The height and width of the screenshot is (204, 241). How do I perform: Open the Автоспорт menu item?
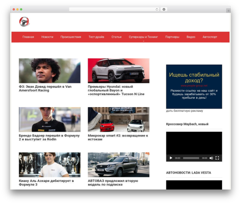(210, 37)
